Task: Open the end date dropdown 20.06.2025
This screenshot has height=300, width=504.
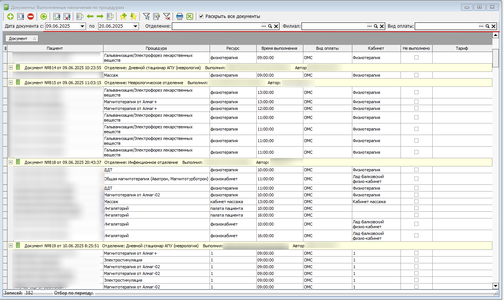Action: pyautogui.click(x=135, y=26)
